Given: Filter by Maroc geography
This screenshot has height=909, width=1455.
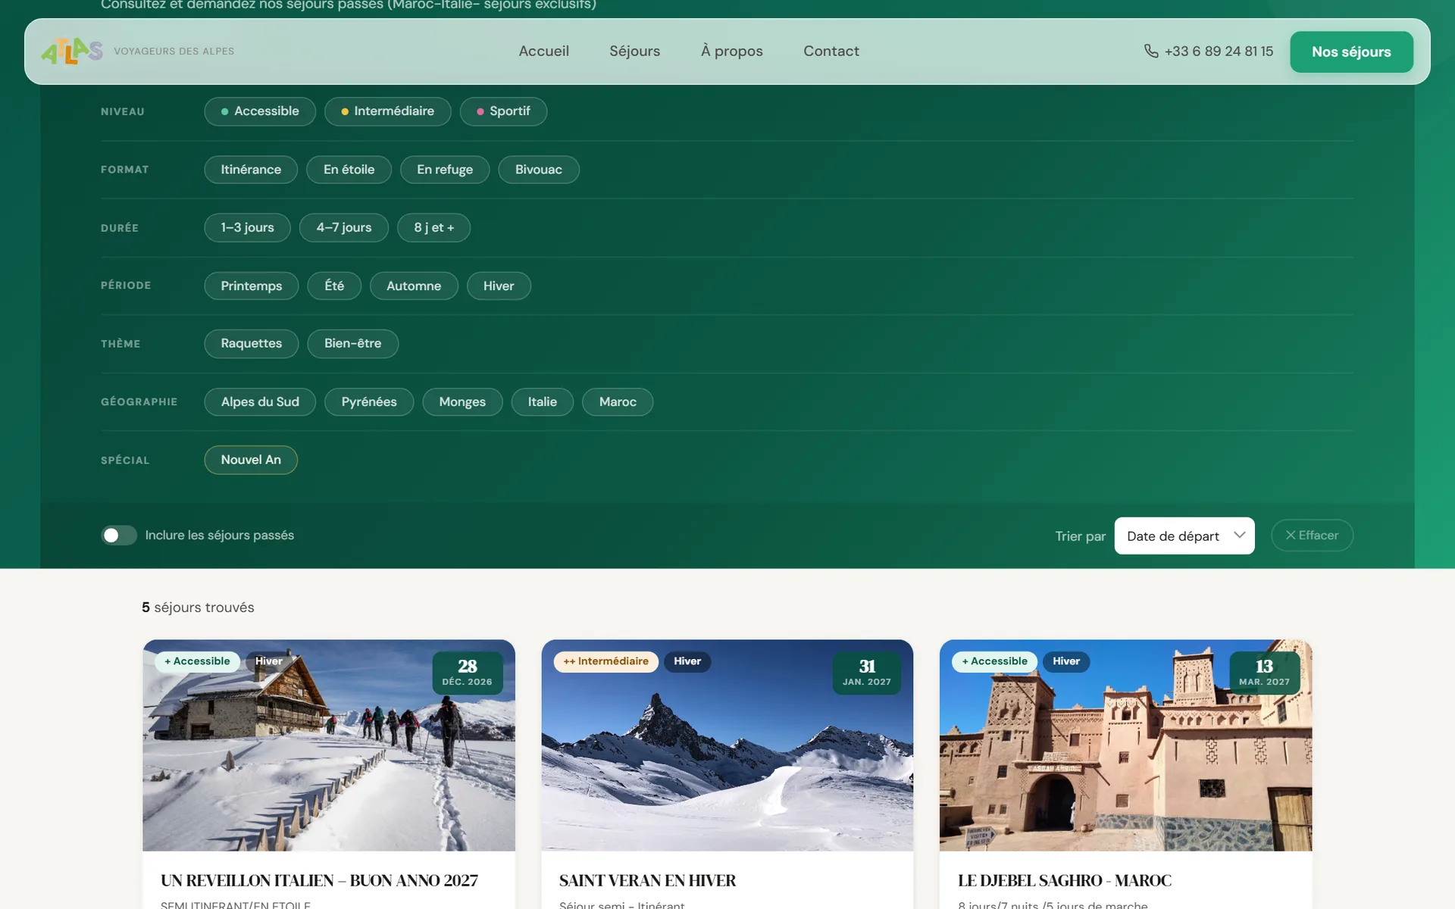Looking at the screenshot, I should [x=618, y=402].
